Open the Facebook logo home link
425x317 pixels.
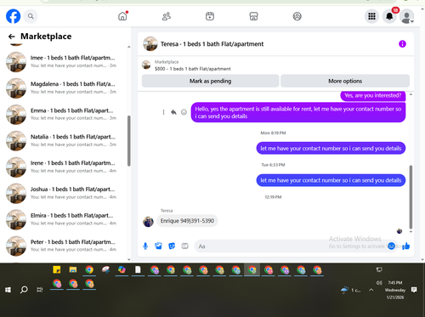coord(13,16)
